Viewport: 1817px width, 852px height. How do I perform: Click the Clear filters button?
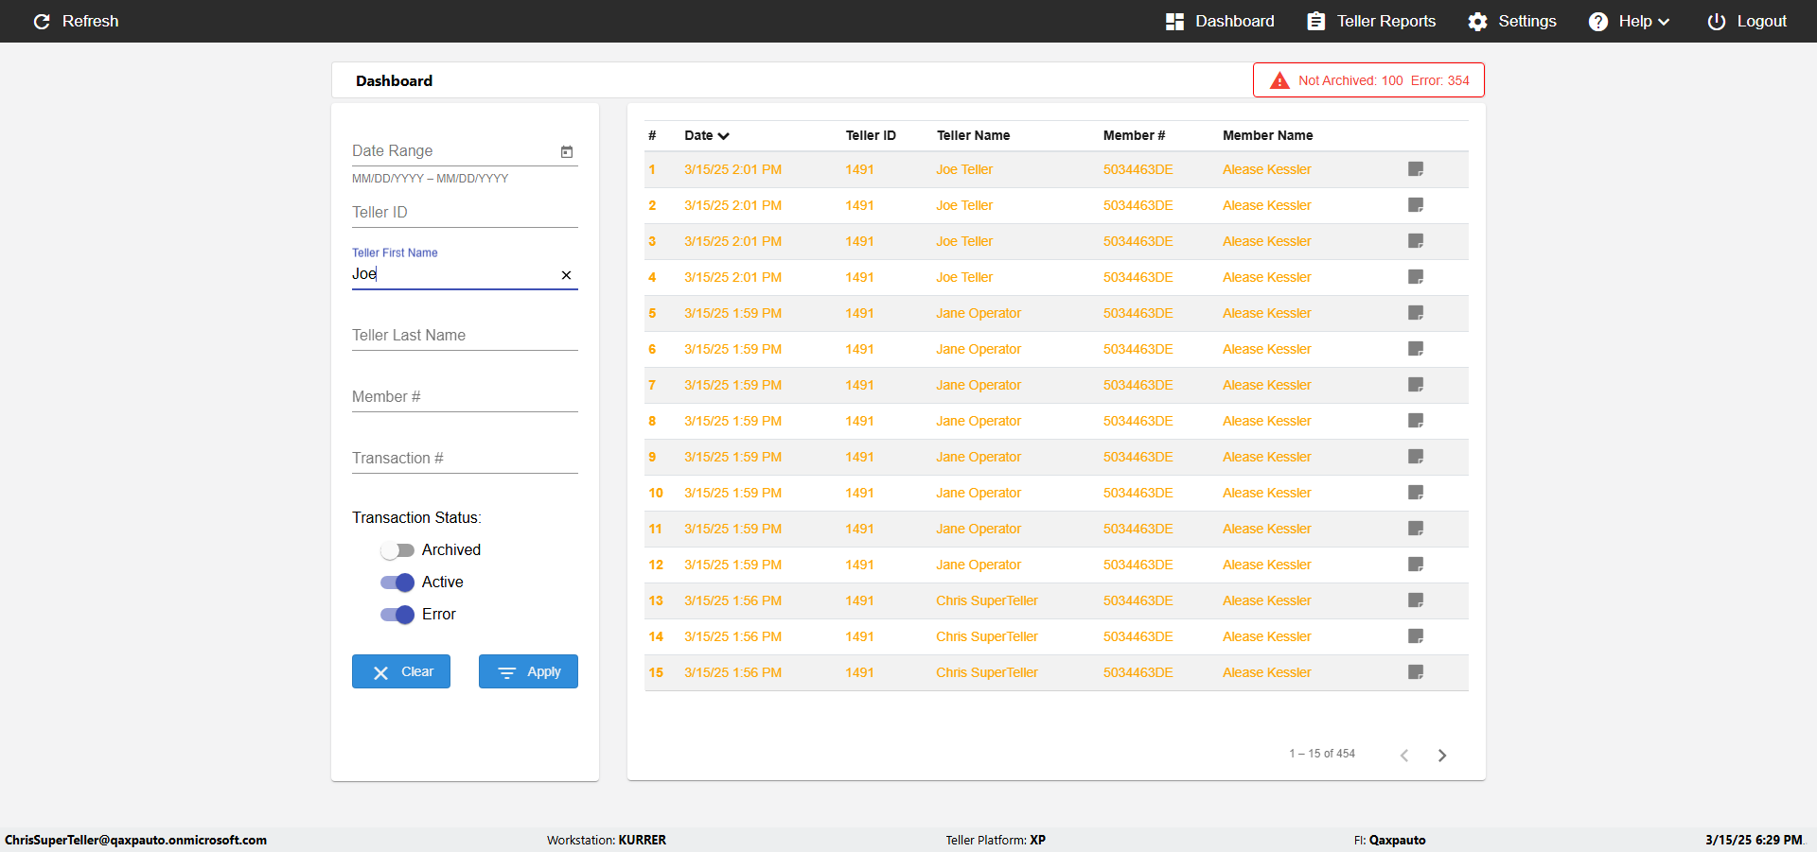(x=401, y=671)
